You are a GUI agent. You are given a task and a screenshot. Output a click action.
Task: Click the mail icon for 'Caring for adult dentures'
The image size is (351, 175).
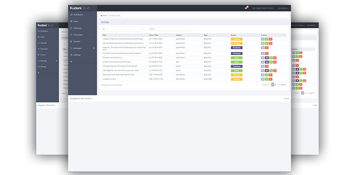(x=267, y=58)
